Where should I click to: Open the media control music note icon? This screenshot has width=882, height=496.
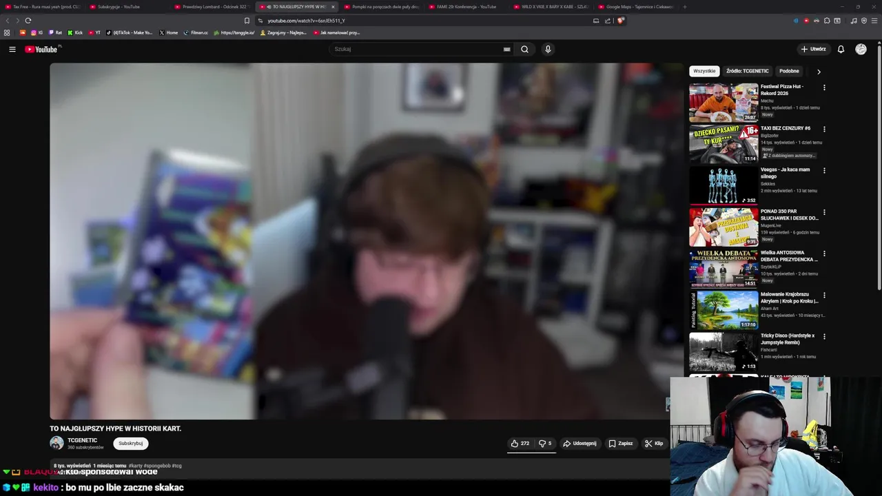(854, 21)
